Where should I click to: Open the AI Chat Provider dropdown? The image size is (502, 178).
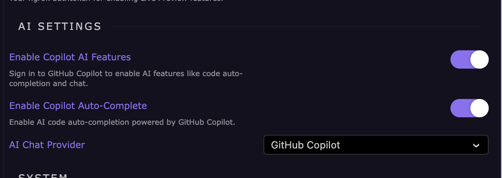click(x=376, y=145)
